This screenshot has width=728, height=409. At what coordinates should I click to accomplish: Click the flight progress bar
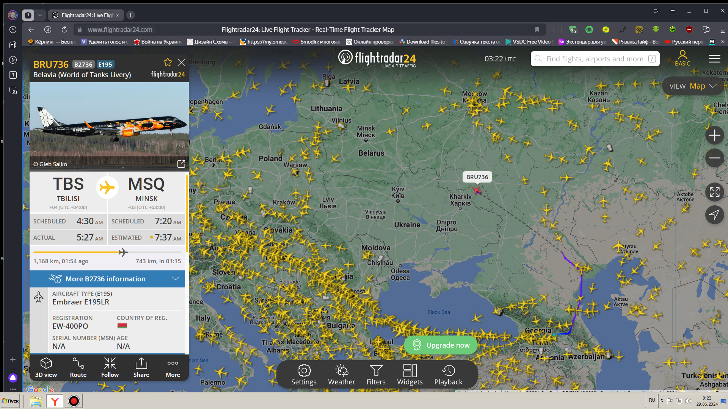point(107,252)
